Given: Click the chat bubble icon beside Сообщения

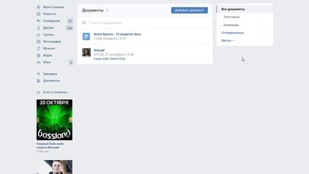Looking at the screenshot, I should (39, 21).
